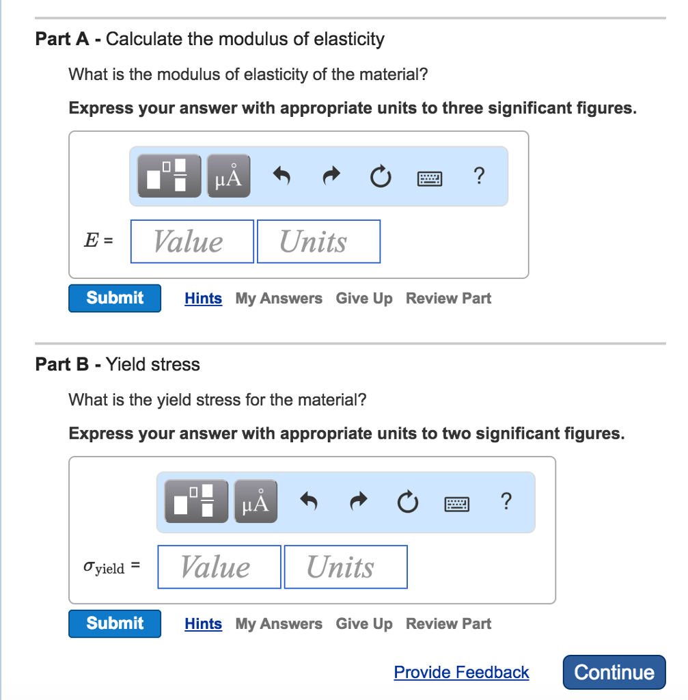Click the Value input field for E
This screenshot has height=700, width=688.
pyautogui.click(x=191, y=241)
